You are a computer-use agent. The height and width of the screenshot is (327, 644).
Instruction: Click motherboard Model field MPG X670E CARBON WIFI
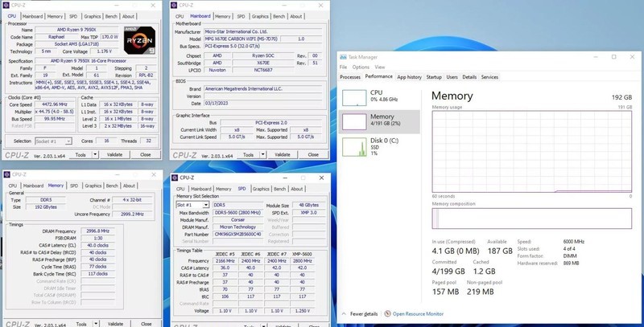[242, 39]
